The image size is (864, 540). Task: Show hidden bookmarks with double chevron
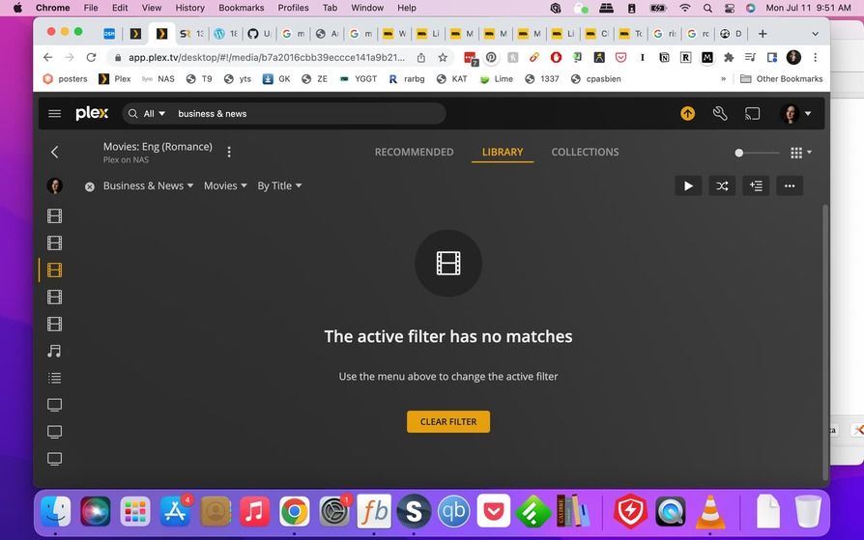tap(723, 79)
